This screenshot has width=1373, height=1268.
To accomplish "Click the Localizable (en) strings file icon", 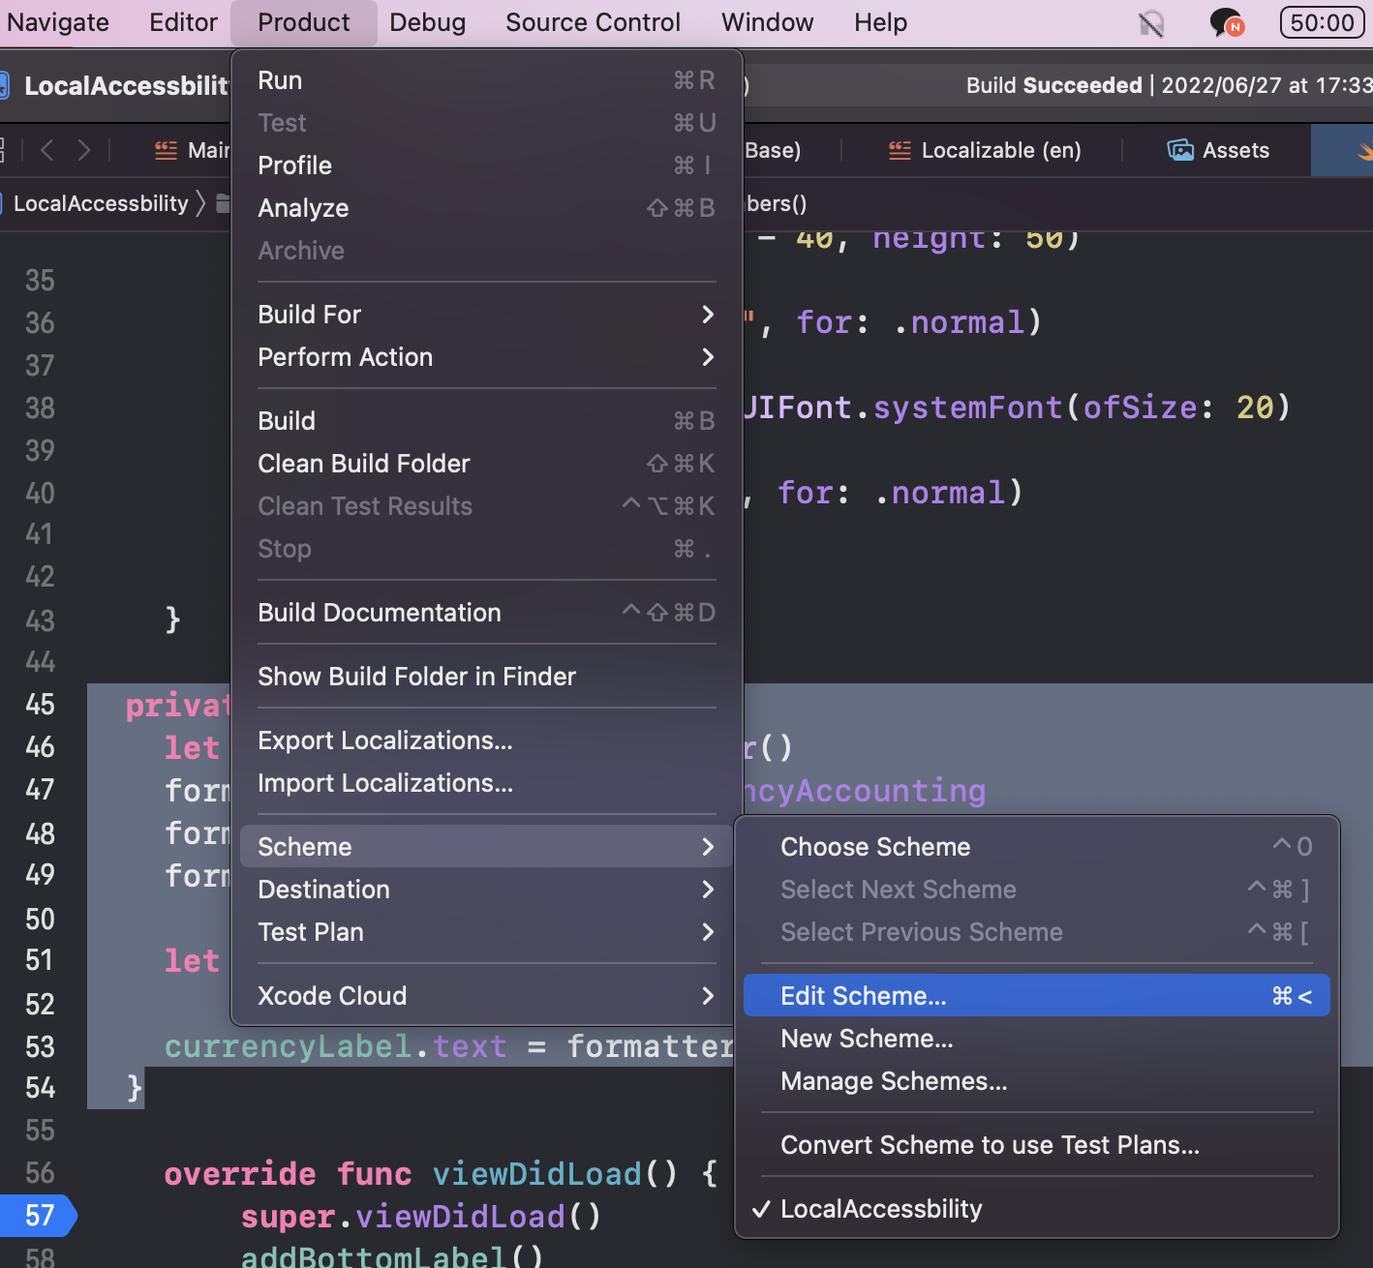I will [x=900, y=150].
